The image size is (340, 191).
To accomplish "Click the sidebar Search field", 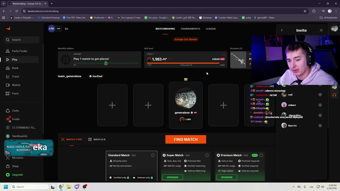I will click(22, 40).
